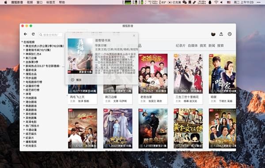Screen dimensions: 265x168
Task: Click the upload/share icon in toolbar
Action: click(x=221, y=34)
